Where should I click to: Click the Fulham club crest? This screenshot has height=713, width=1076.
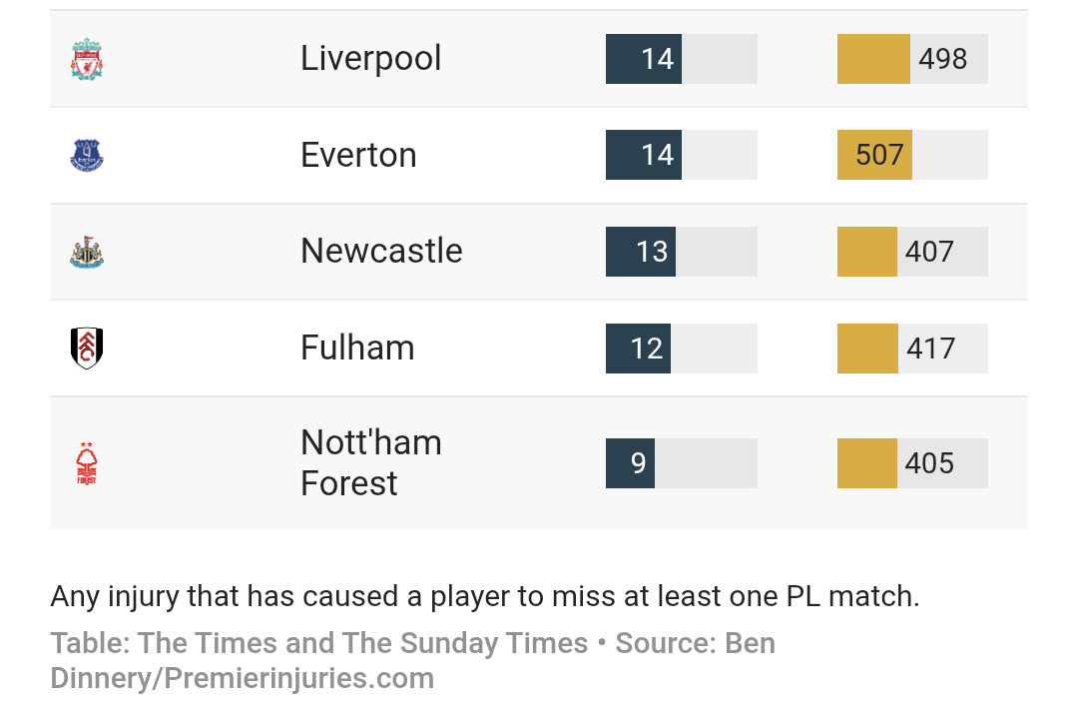click(87, 348)
